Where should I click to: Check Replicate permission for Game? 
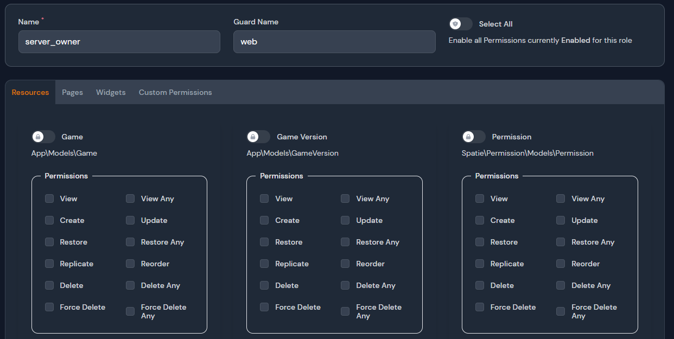click(49, 264)
